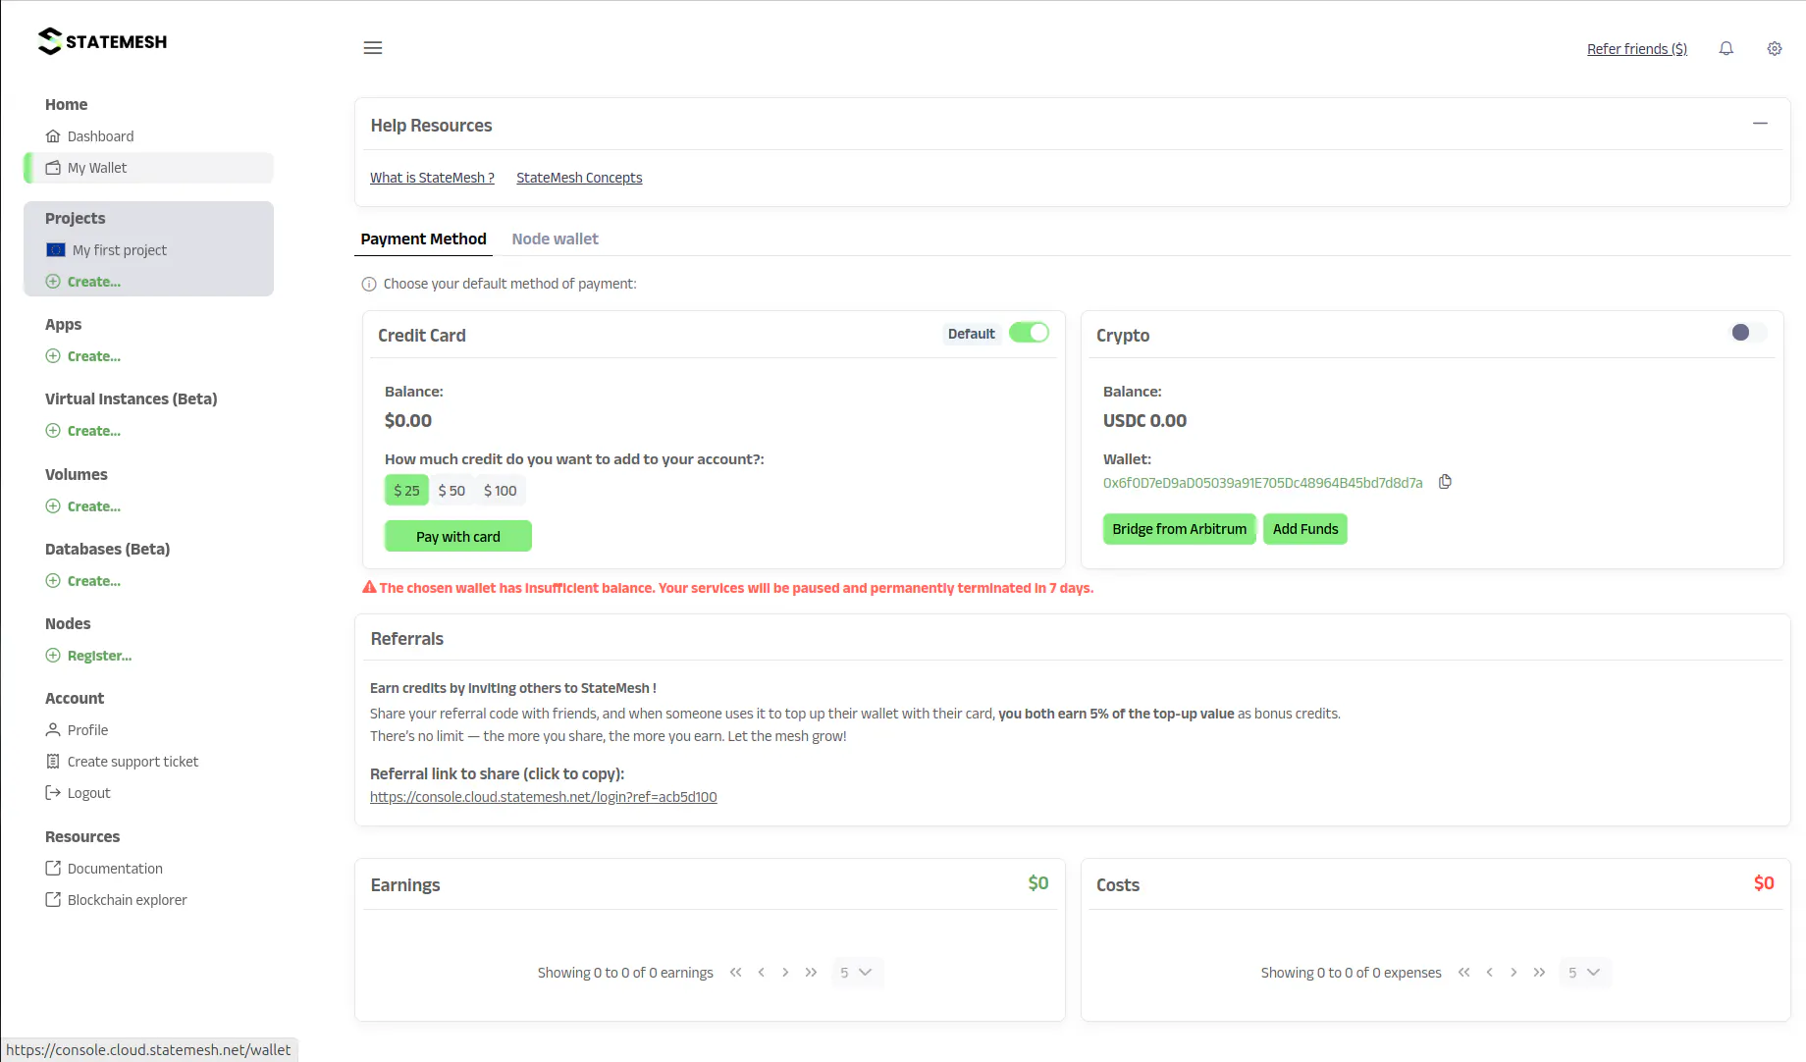Copy the referral link URL
The width and height of the screenshot is (1806, 1062).
[544, 797]
